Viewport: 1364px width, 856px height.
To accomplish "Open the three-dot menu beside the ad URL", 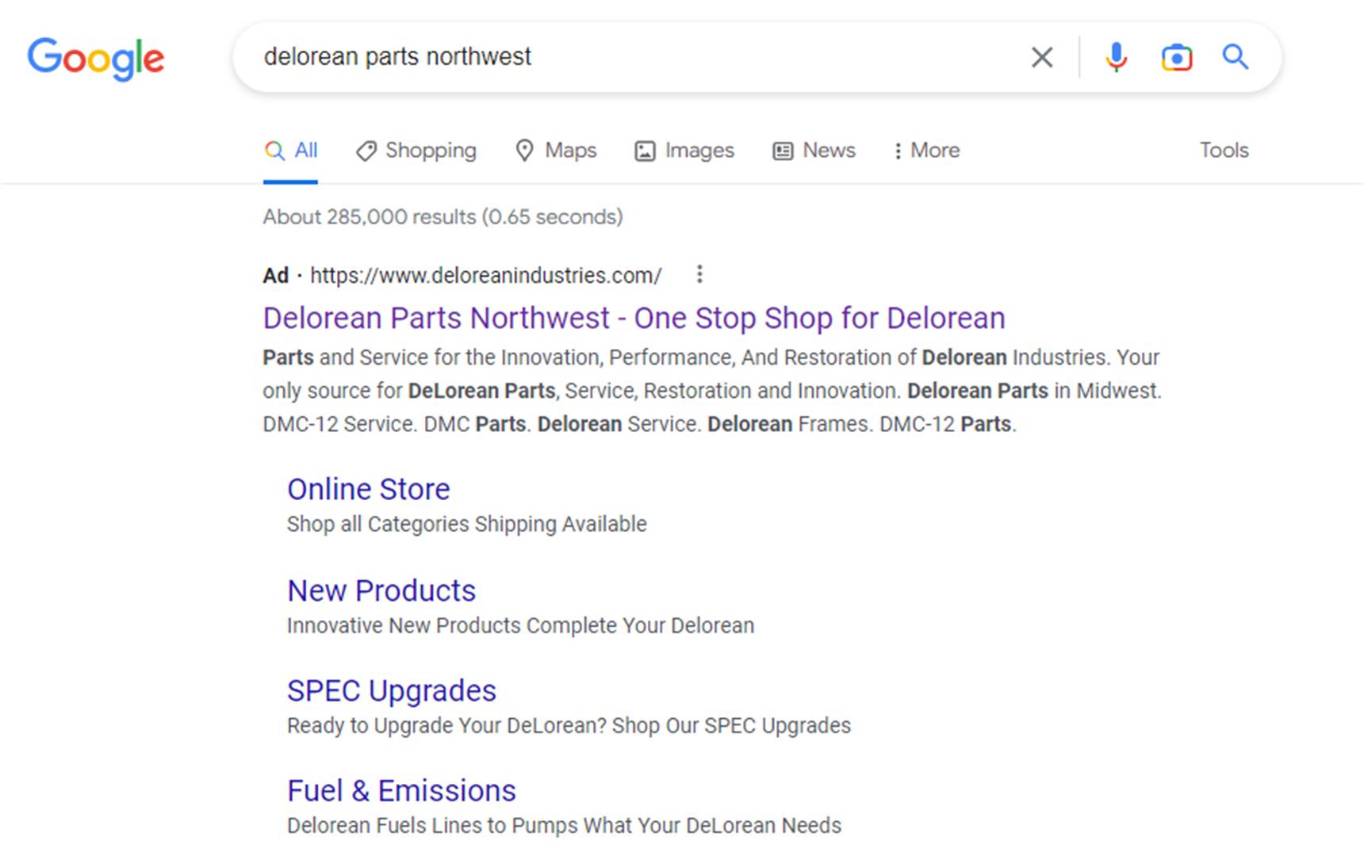I will [x=699, y=274].
